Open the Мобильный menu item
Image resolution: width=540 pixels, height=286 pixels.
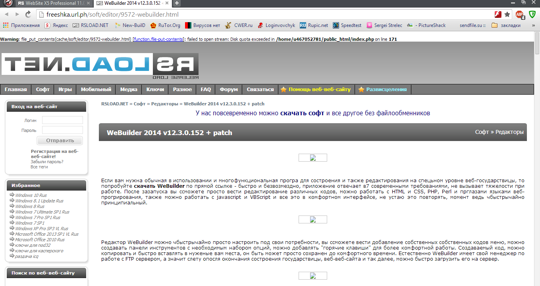(96, 89)
